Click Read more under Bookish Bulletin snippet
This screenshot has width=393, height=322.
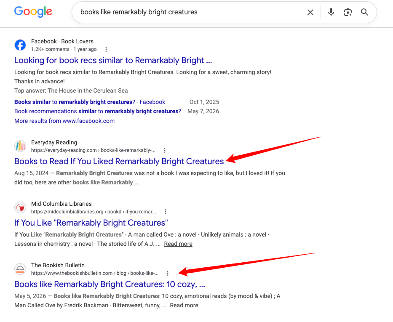pyautogui.click(x=184, y=305)
